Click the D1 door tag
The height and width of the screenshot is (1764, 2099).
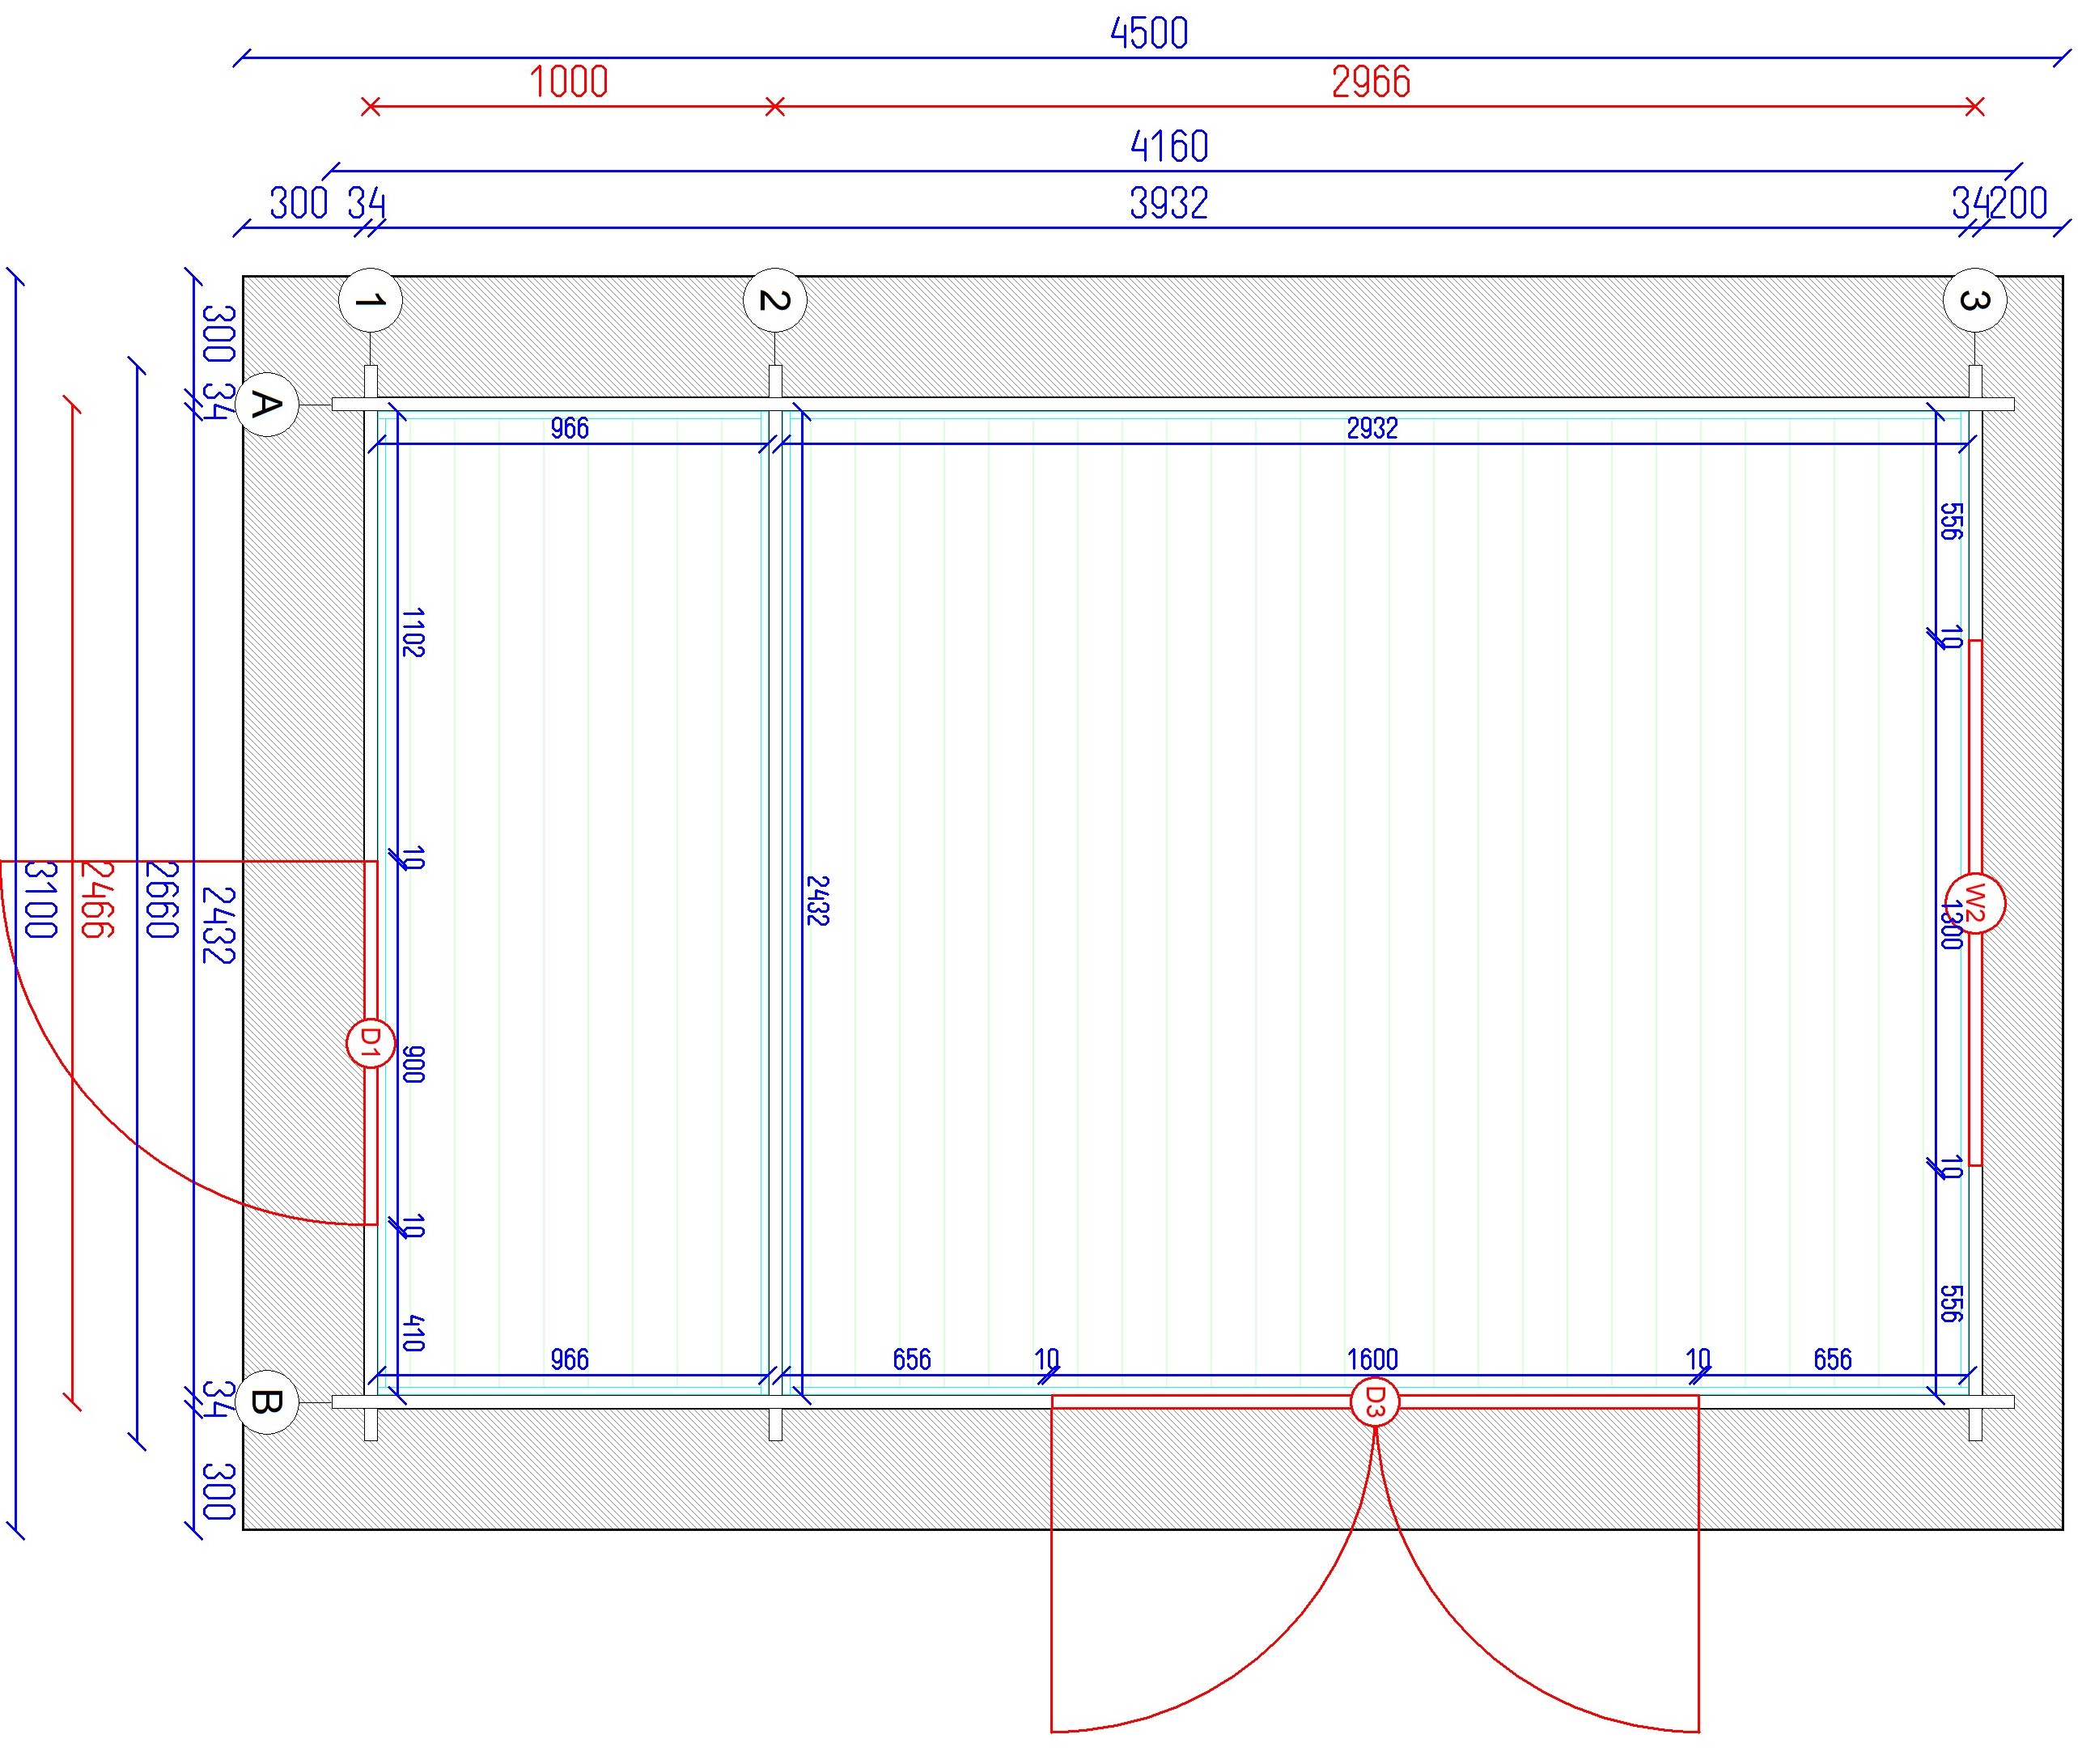[x=370, y=1043]
